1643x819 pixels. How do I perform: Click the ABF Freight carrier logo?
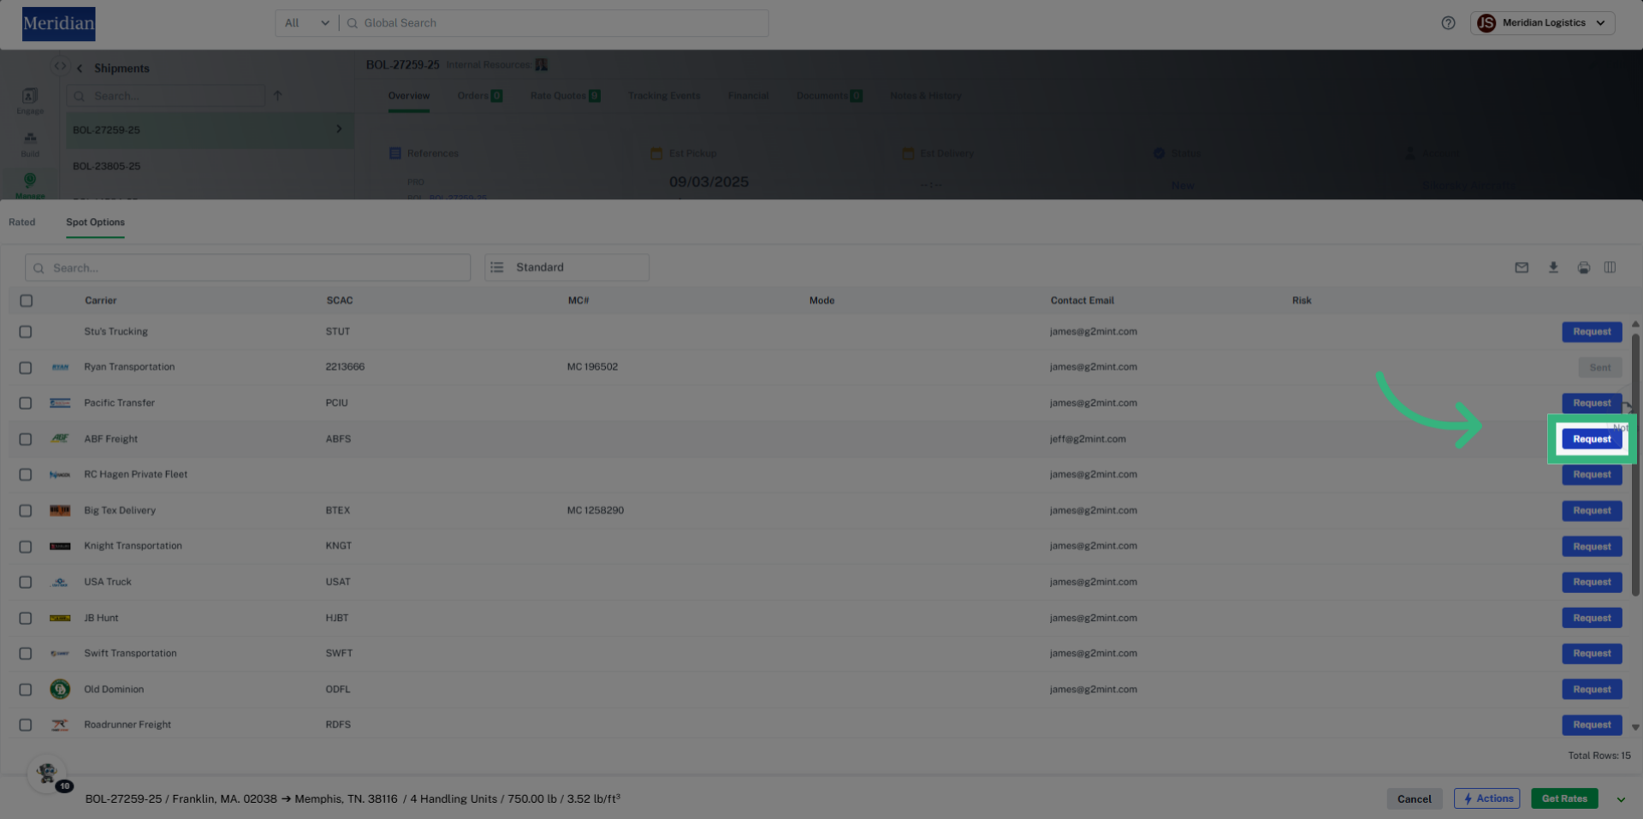click(60, 439)
